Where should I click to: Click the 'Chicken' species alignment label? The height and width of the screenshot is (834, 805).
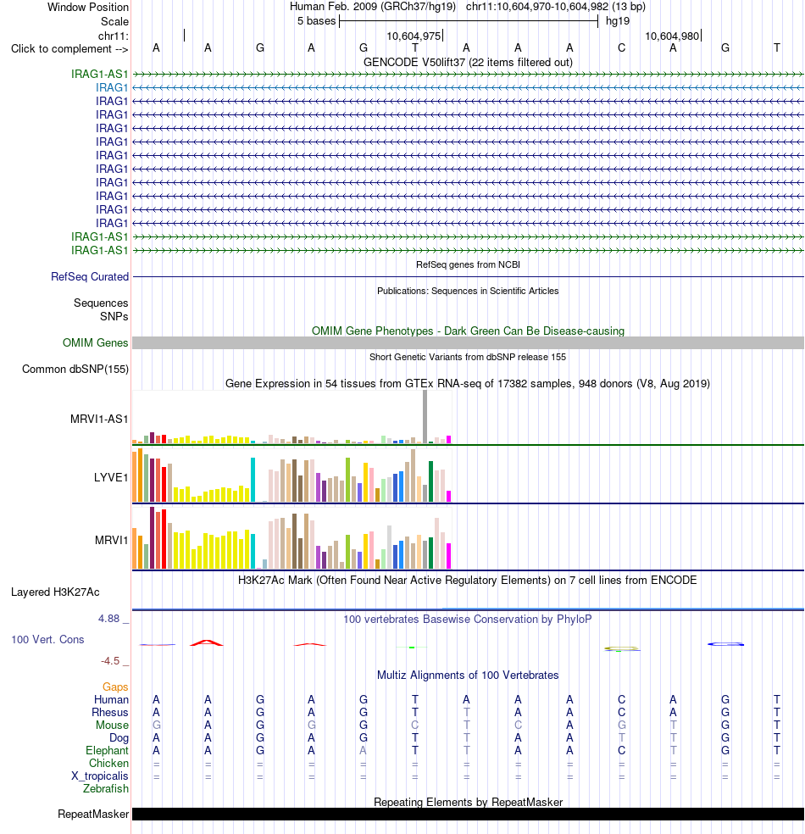tap(108, 764)
